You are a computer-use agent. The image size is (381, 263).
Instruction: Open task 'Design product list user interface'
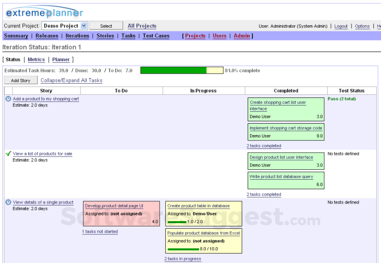pyautogui.click(x=281, y=157)
